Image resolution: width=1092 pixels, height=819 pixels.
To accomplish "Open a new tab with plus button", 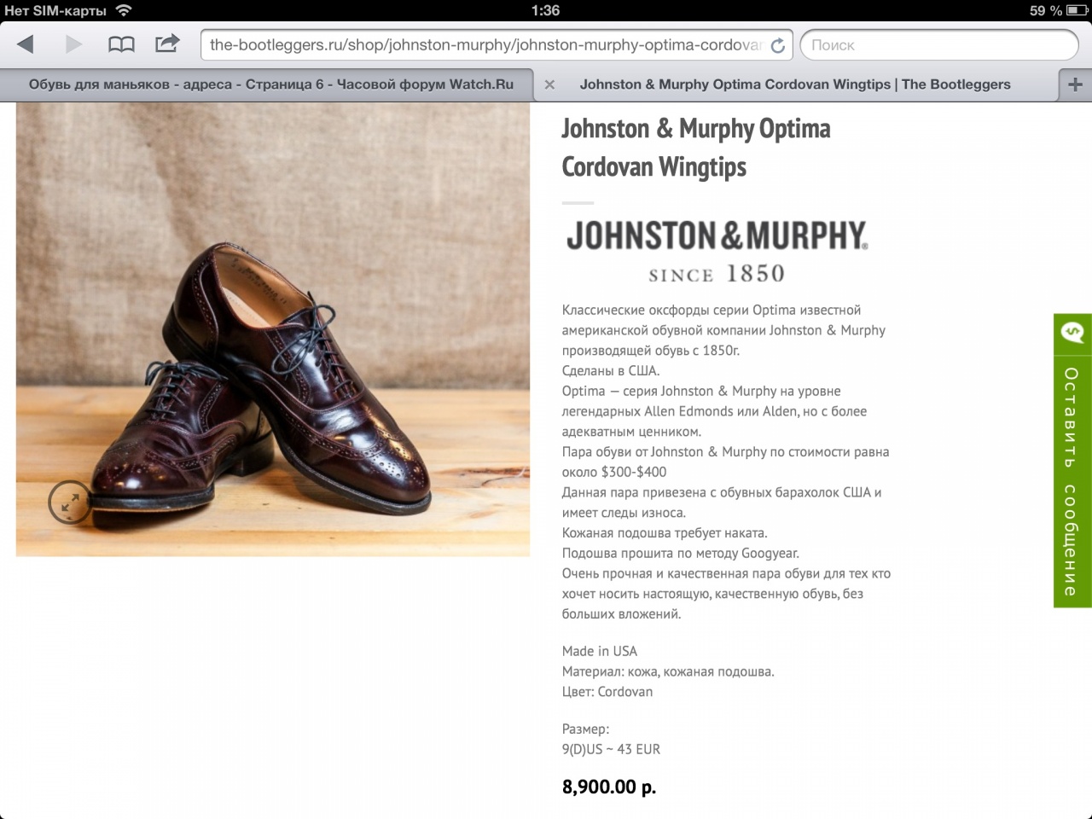I will 1075,84.
